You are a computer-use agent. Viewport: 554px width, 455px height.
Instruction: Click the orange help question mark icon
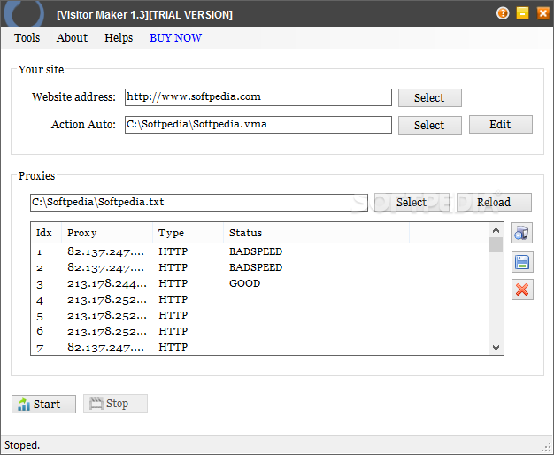pos(503,13)
